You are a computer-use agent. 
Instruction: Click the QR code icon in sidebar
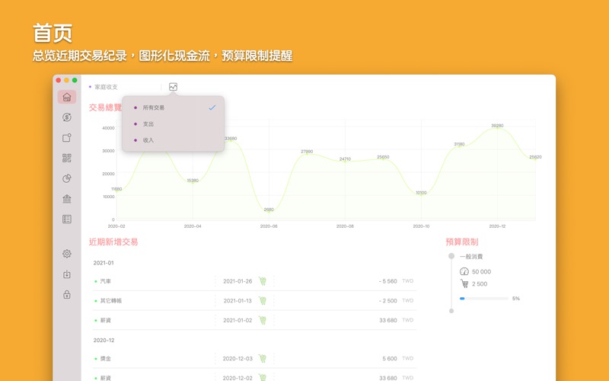tap(67, 158)
